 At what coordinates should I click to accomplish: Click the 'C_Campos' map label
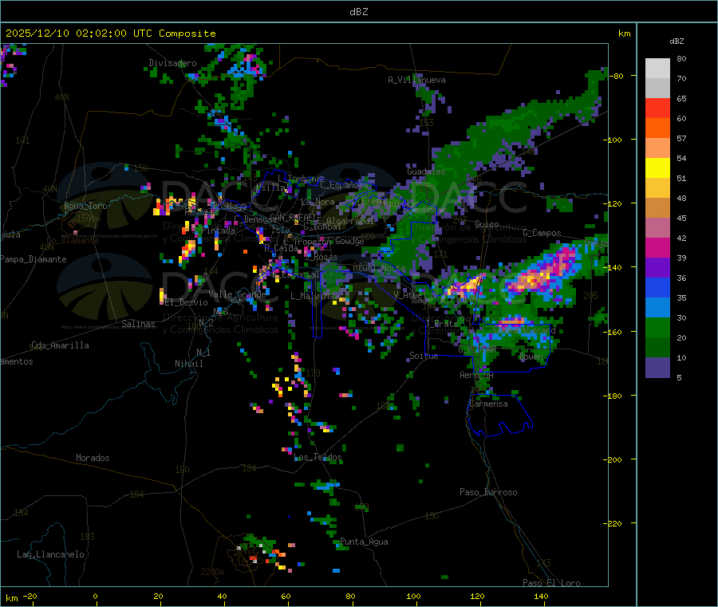tap(542, 233)
